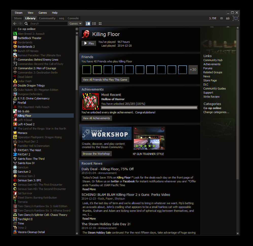Click the Killing Floor game logo icon
The width and height of the screenshot is (253, 246).
point(85,34)
